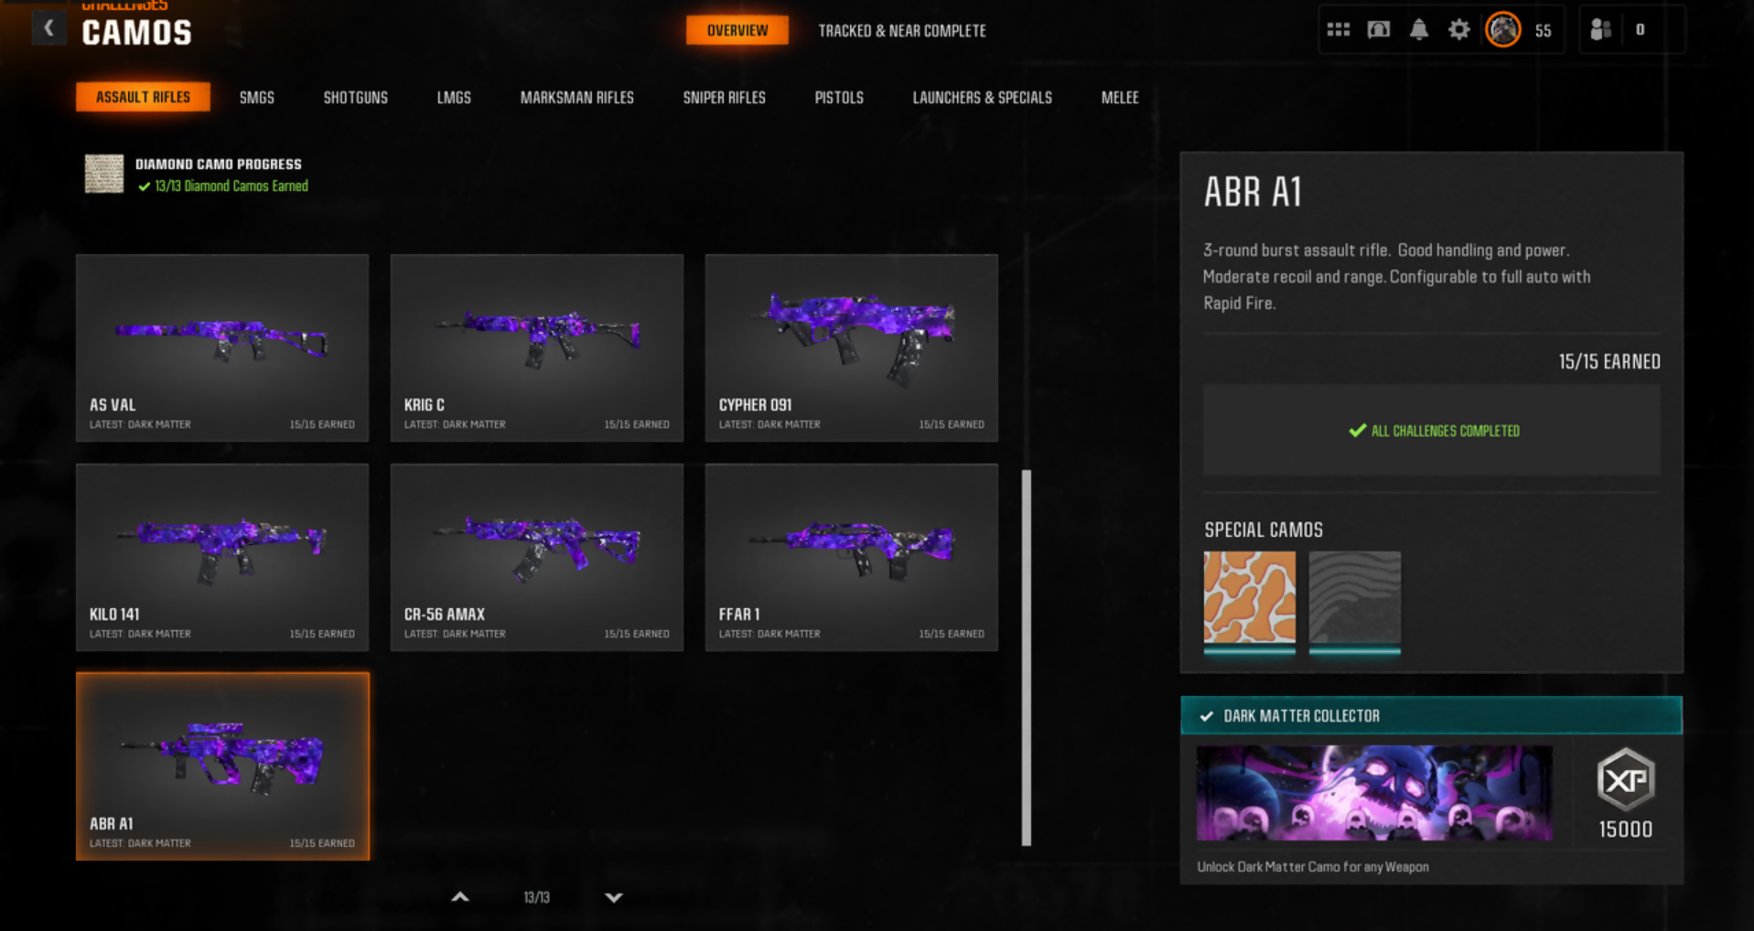Screen dimensions: 1754x931
Task: Click the 13/13 Diamond Camos Earned checkmark
Action: coord(144,187)
